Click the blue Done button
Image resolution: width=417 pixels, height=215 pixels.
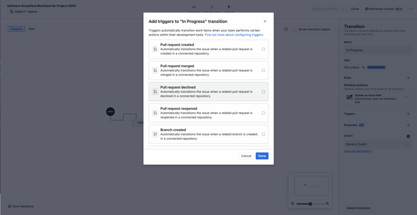pyautogui.click(x=262, y=156)
